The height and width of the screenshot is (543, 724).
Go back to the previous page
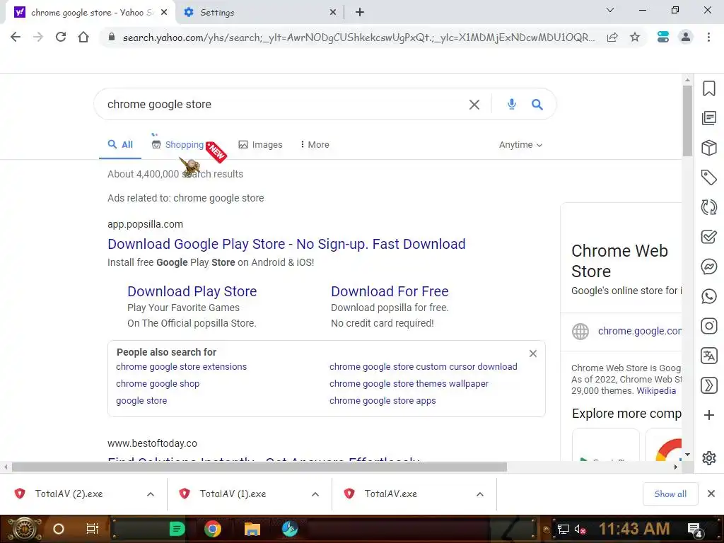coord(16,37)
